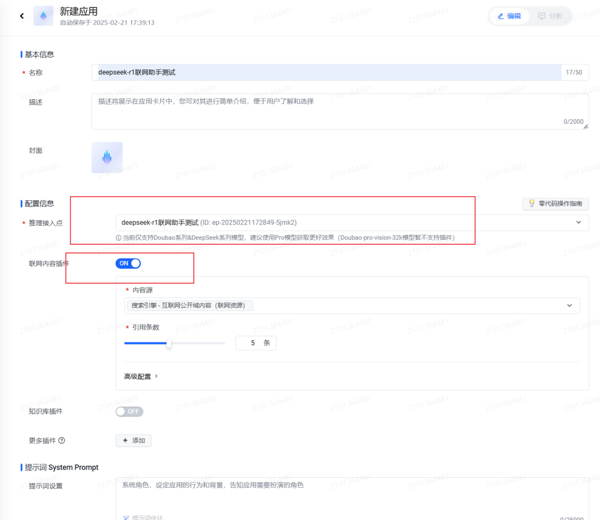
Task: Click the 提示词 System Prompt heading
Action: (x=61, y=468)
